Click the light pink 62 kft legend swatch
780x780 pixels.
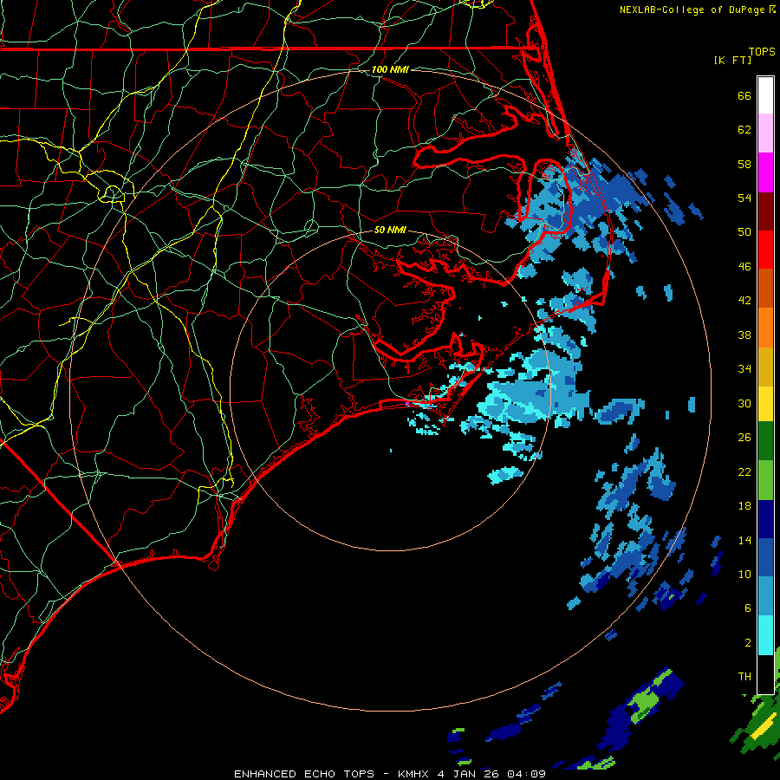[765, 133]
